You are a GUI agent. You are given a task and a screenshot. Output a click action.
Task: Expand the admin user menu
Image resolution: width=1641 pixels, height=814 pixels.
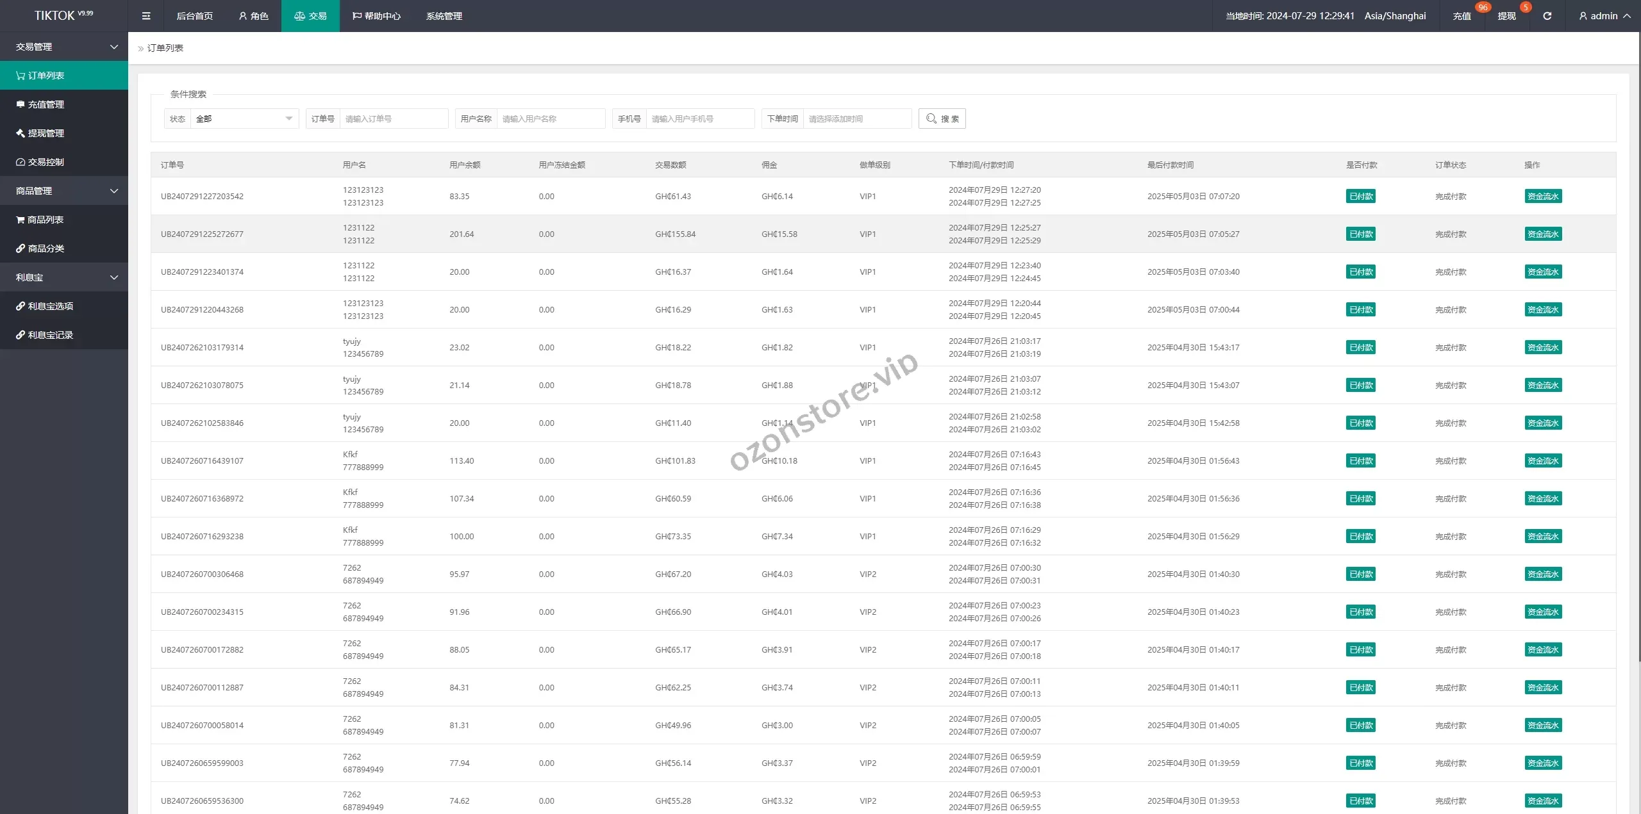point(1605,16)
